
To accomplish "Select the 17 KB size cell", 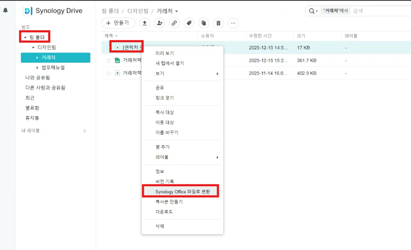I will [303, 48].
